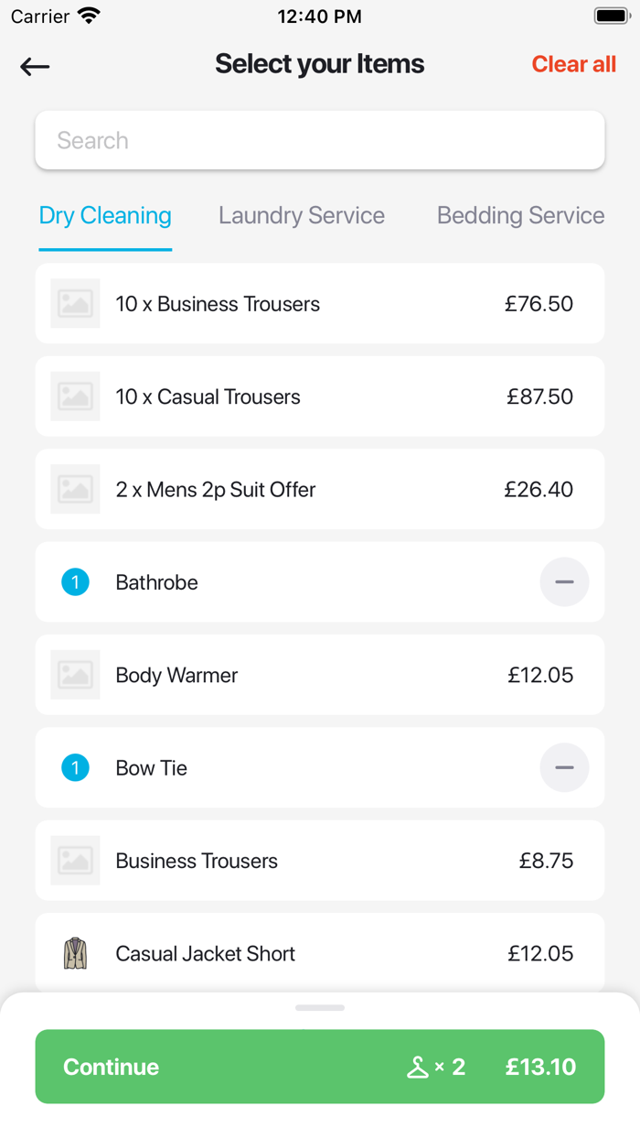The height and width of the screenshot is (1139, 640).
Task: Tap the 10 x Business Trousers placeholder image
Action: click(x=75, y=303)
